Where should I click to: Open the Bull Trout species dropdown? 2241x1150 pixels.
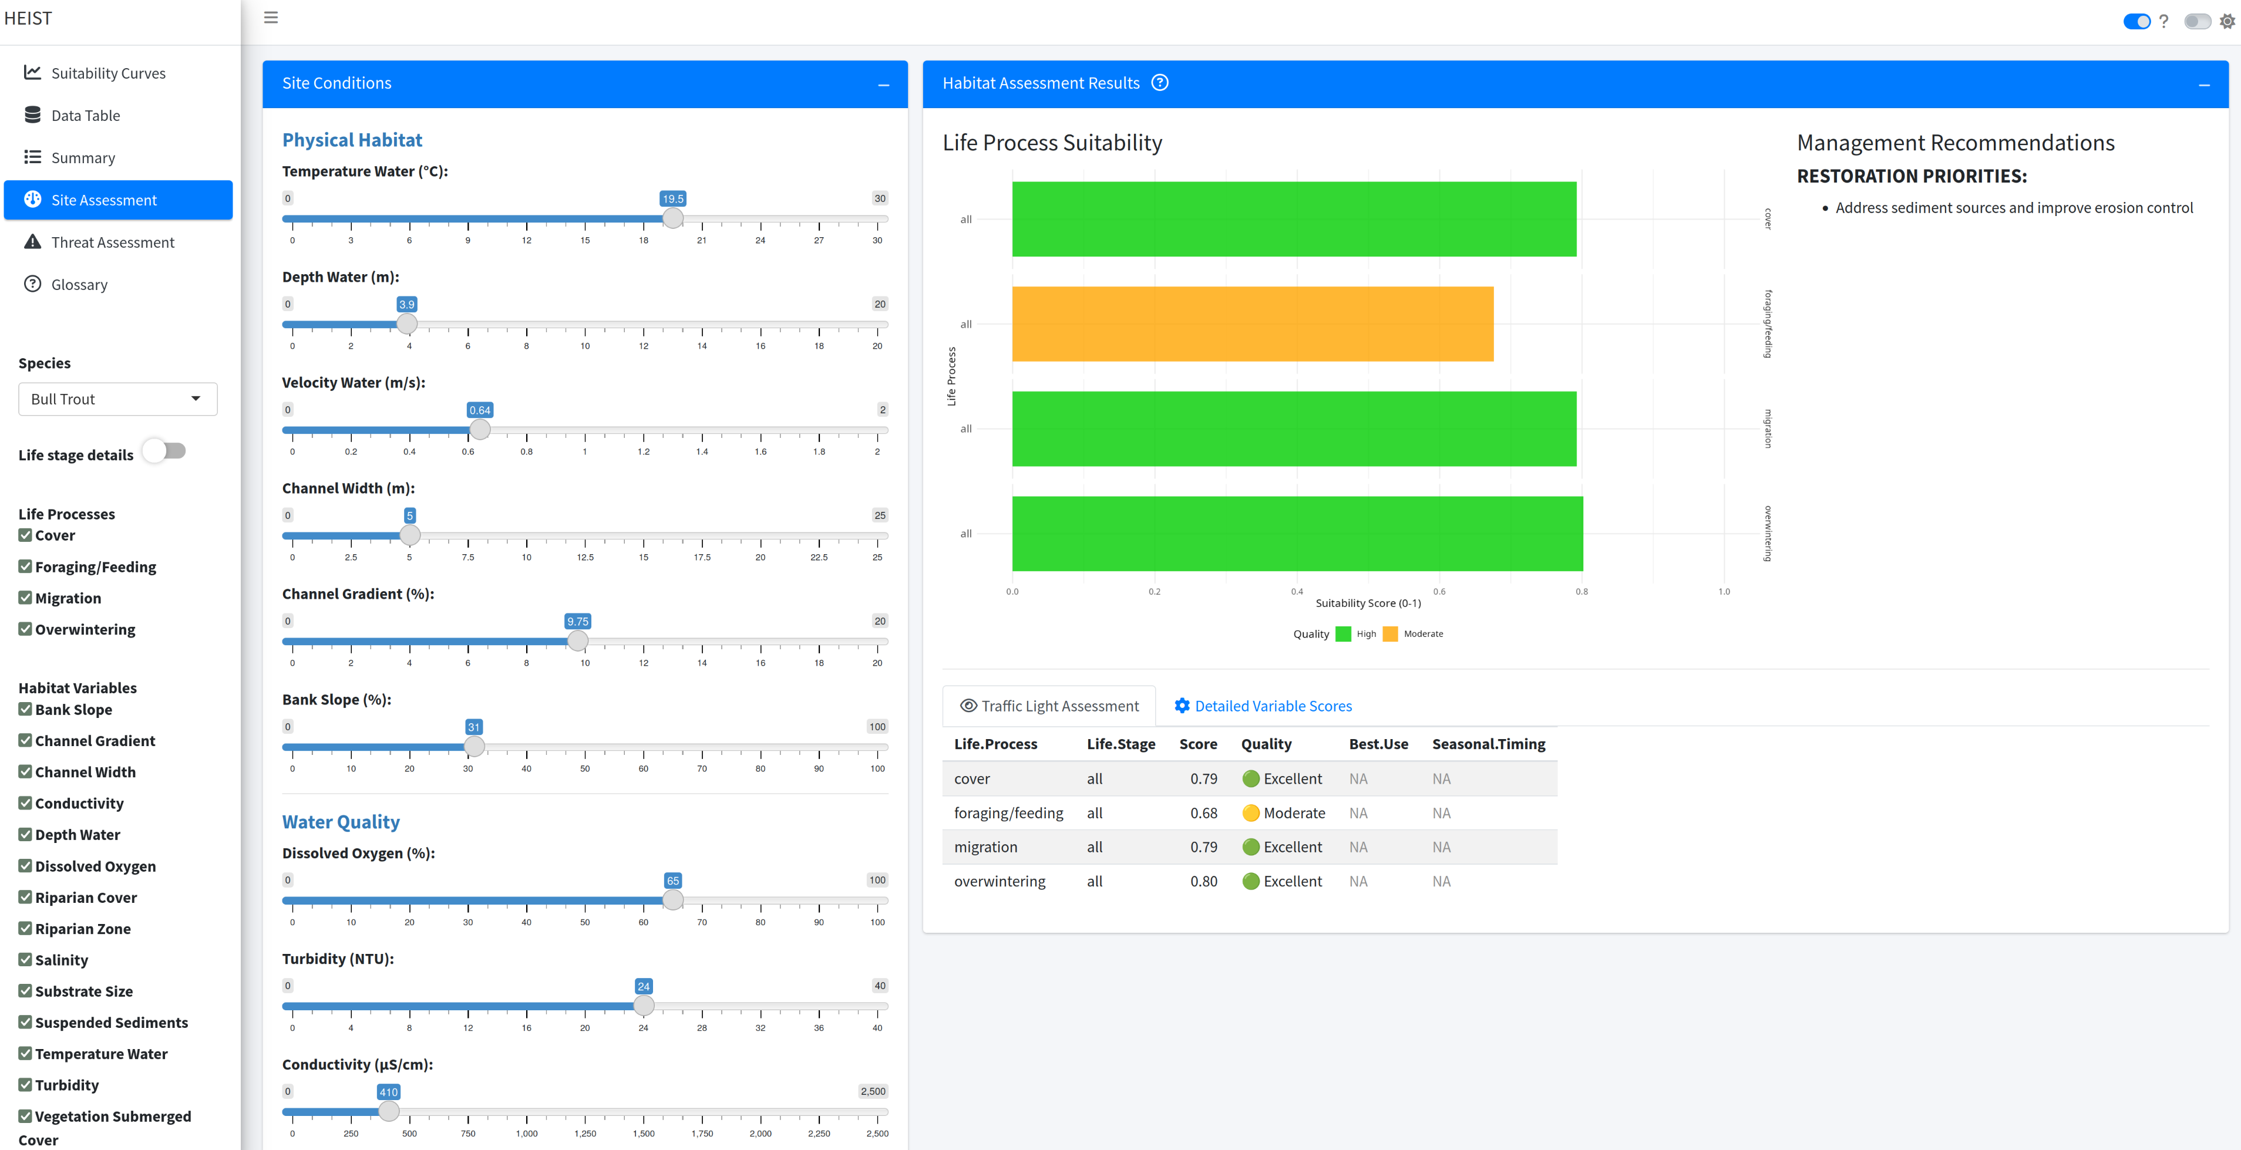point(117,399)
